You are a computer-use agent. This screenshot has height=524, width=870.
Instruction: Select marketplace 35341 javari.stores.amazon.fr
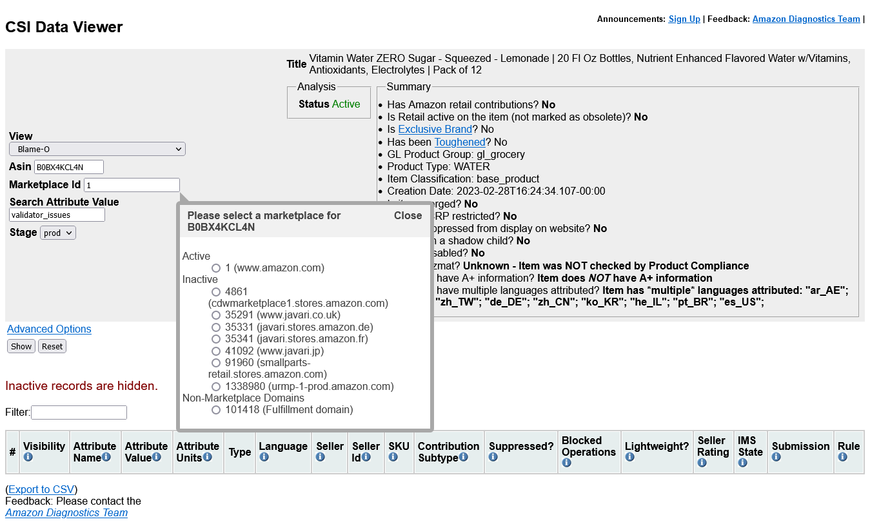pyautogui.click(x=216, y=339)
